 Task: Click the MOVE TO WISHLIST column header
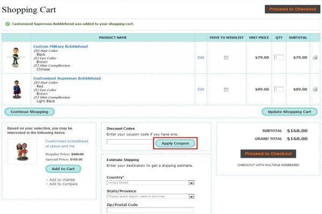(226, 37)
